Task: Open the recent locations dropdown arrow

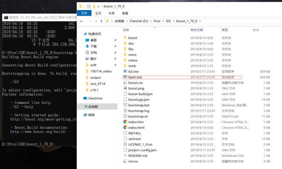Action: [x=96, y=21]
